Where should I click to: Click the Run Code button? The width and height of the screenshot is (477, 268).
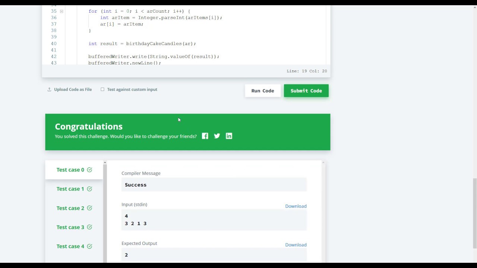[263, 91]
